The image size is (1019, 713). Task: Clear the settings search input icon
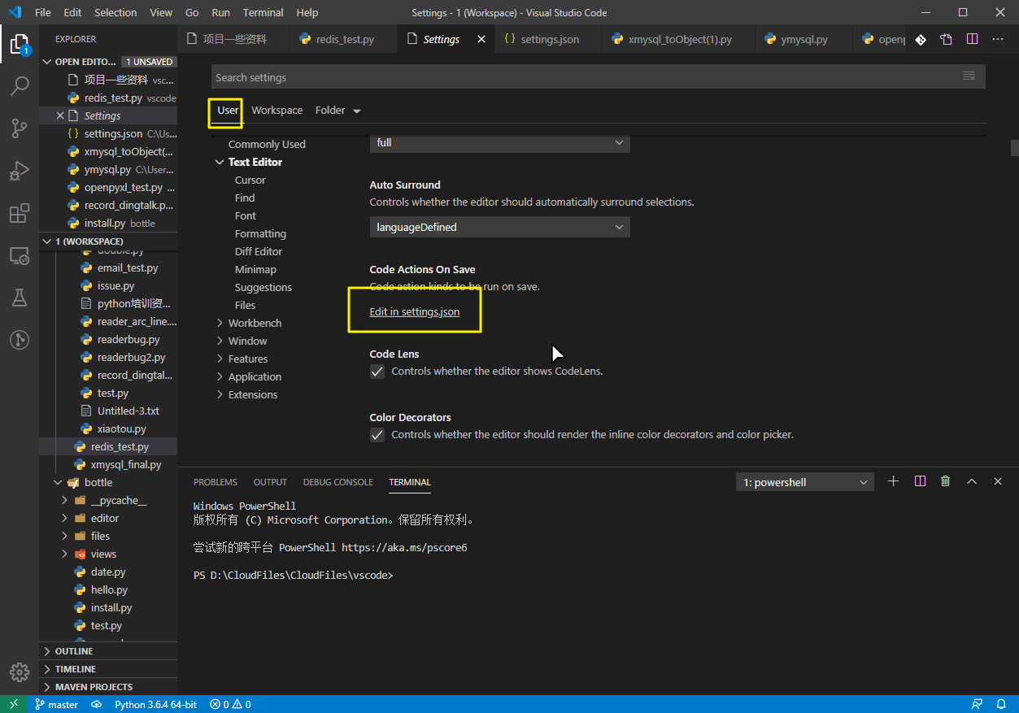(x=969, y=76)
